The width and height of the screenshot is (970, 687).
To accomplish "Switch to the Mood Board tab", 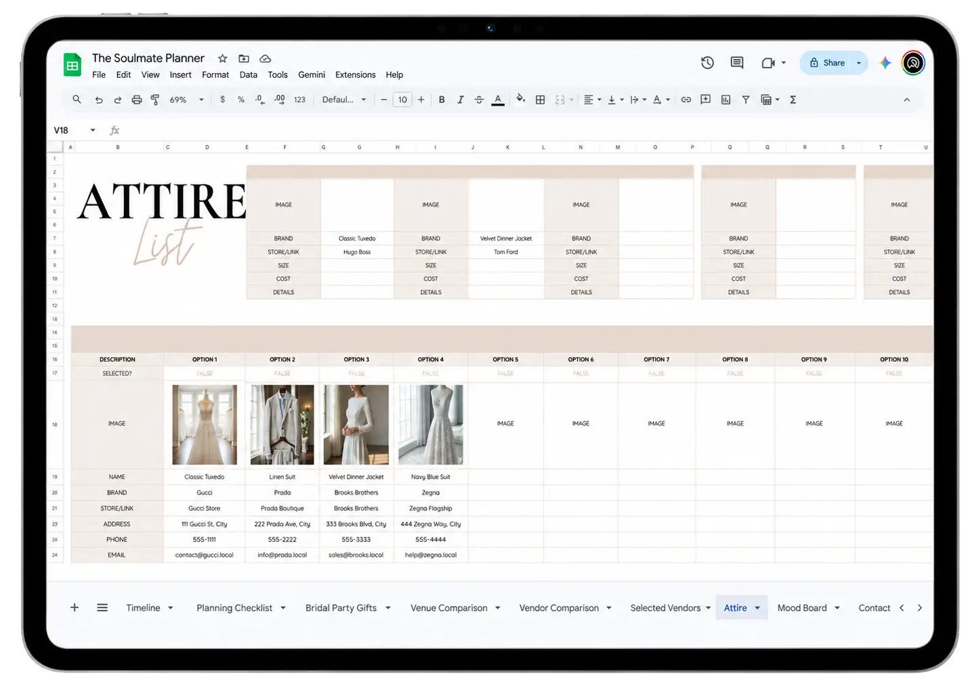I will [802, 608].
